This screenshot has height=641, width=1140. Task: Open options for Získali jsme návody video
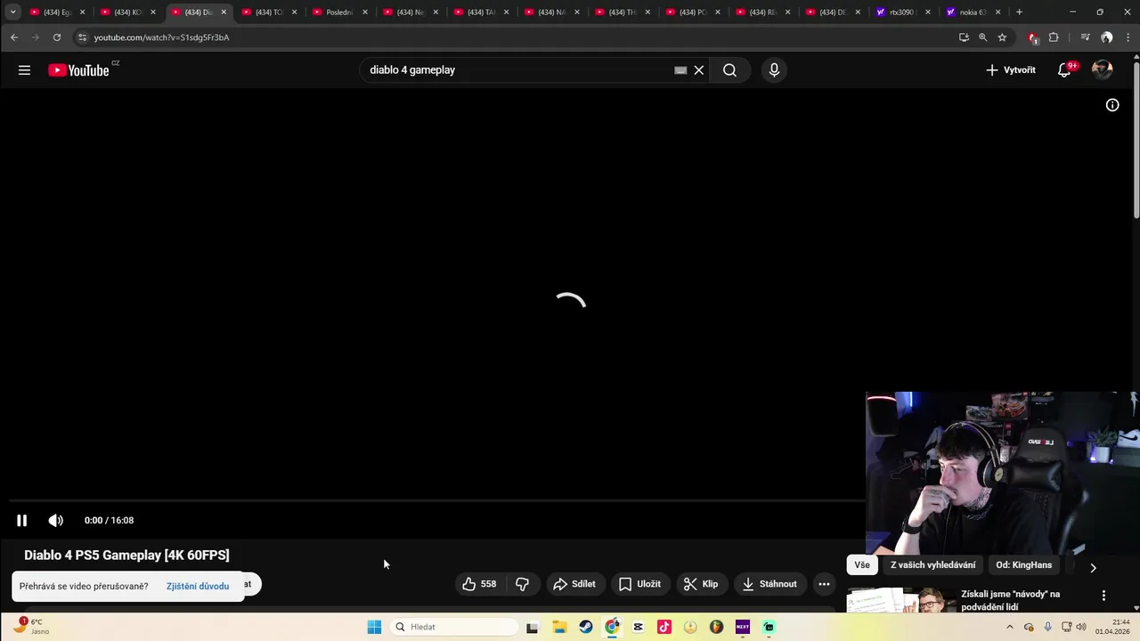pyautogui.click(x=1103, y=596)
